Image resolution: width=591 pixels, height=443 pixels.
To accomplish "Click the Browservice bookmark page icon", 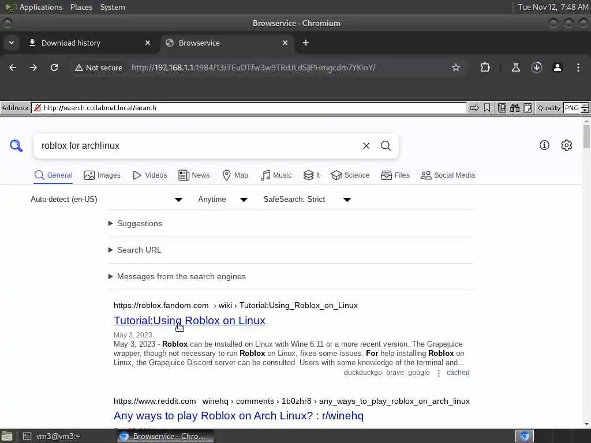I will tap(487, 108).
